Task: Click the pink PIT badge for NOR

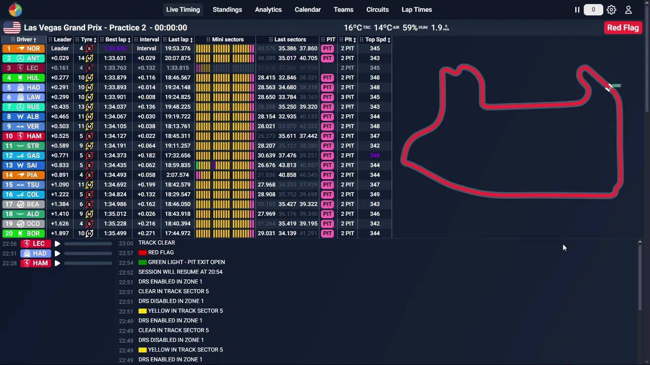Action: click(328, 49)
